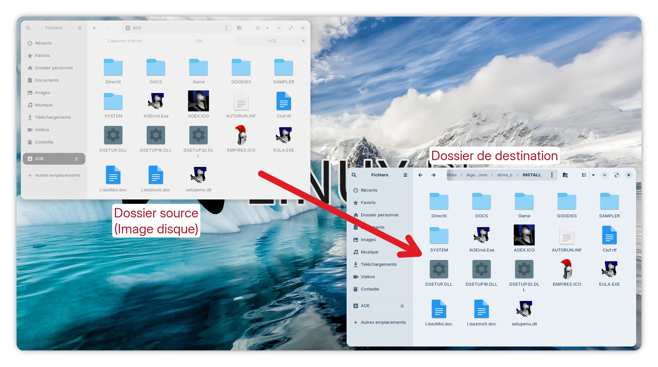The image size is (658, 367).
Task: Toggle list/grid view in source AOE window
Action: [258, 28]
